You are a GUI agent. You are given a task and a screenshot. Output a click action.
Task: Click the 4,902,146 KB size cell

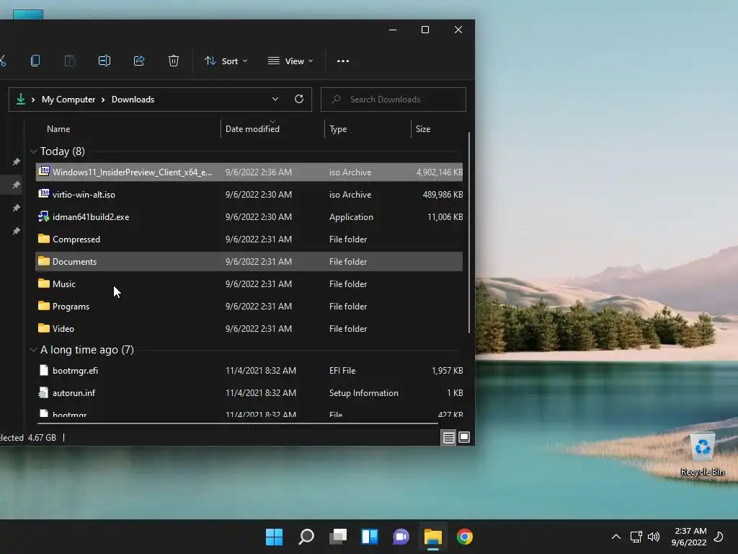click(439, 172)
